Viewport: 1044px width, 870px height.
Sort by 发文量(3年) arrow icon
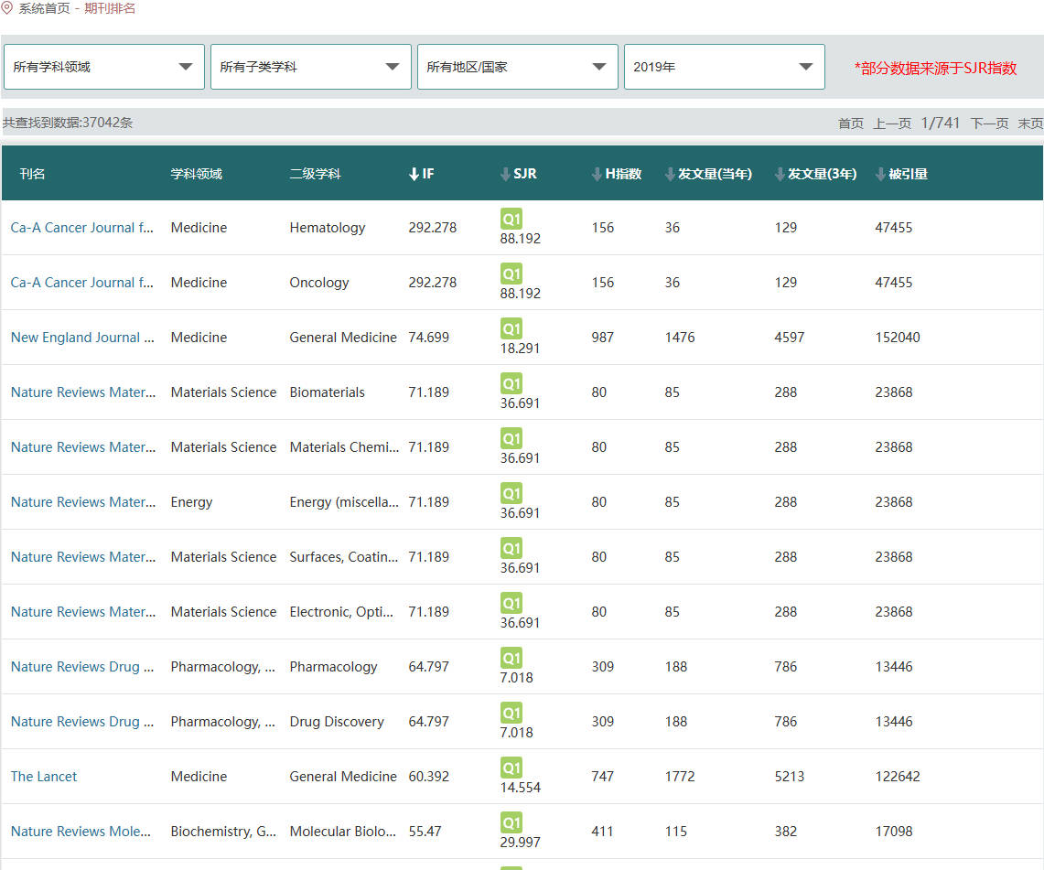[780, 174]
